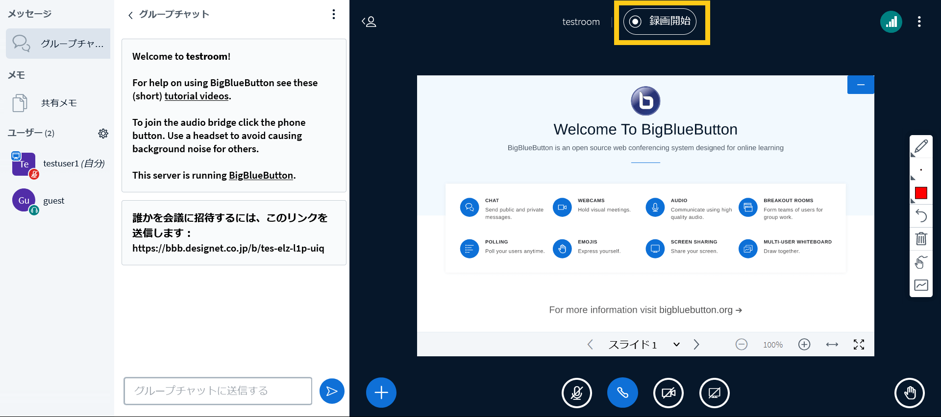Zoom out the slide with minus
Viewport: 941px width, 417px height.
click(x=742, y=345)
